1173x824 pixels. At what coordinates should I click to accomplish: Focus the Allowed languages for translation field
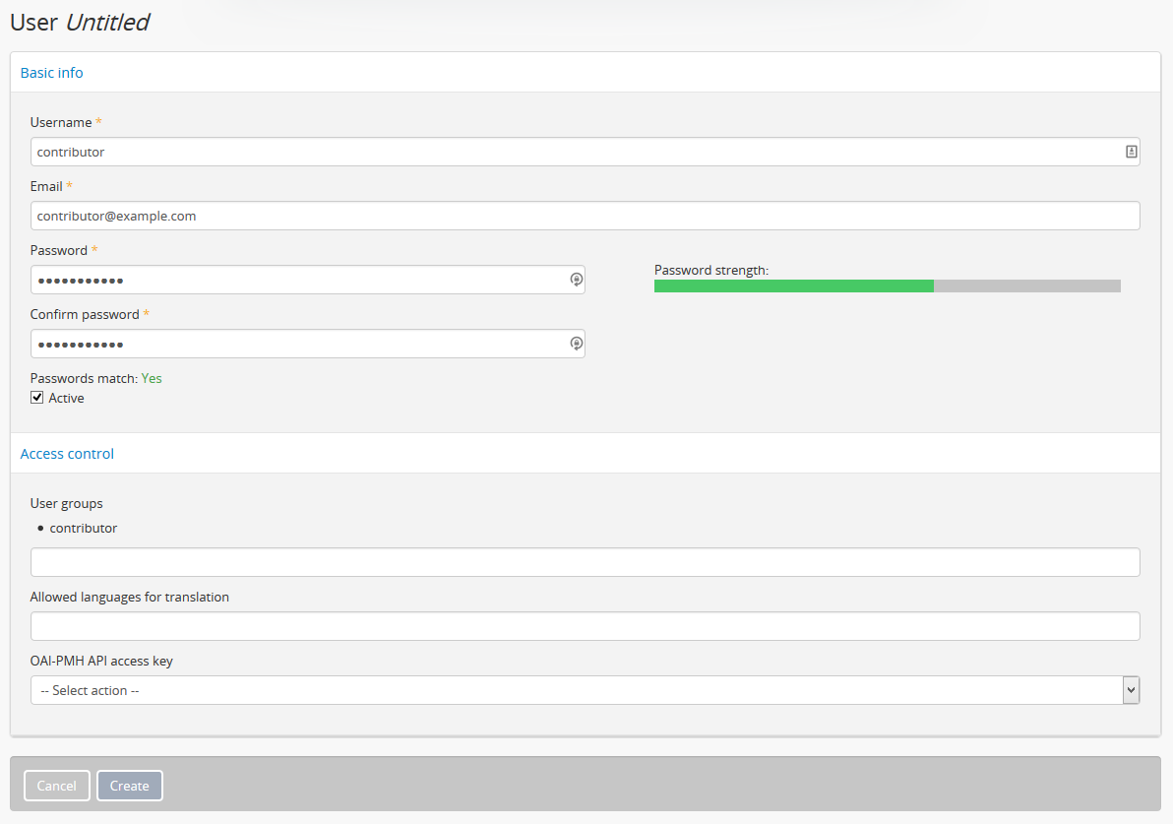click(x=585, y=626)
